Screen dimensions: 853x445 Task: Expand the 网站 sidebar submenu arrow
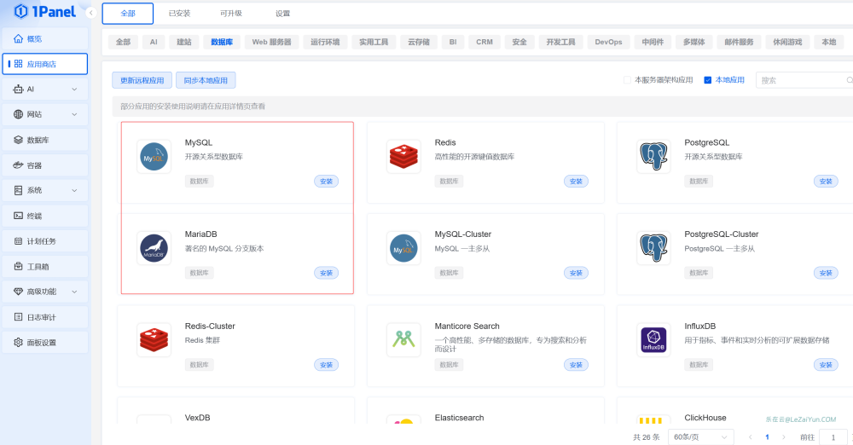tap(74, 114)
